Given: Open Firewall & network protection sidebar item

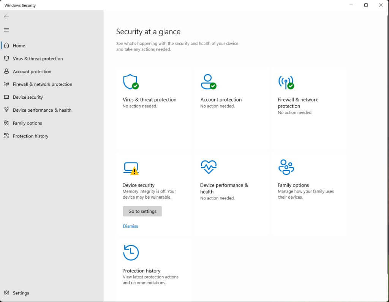Looking at the screenshot, I should pyautogui.click(x=42, y=84).
